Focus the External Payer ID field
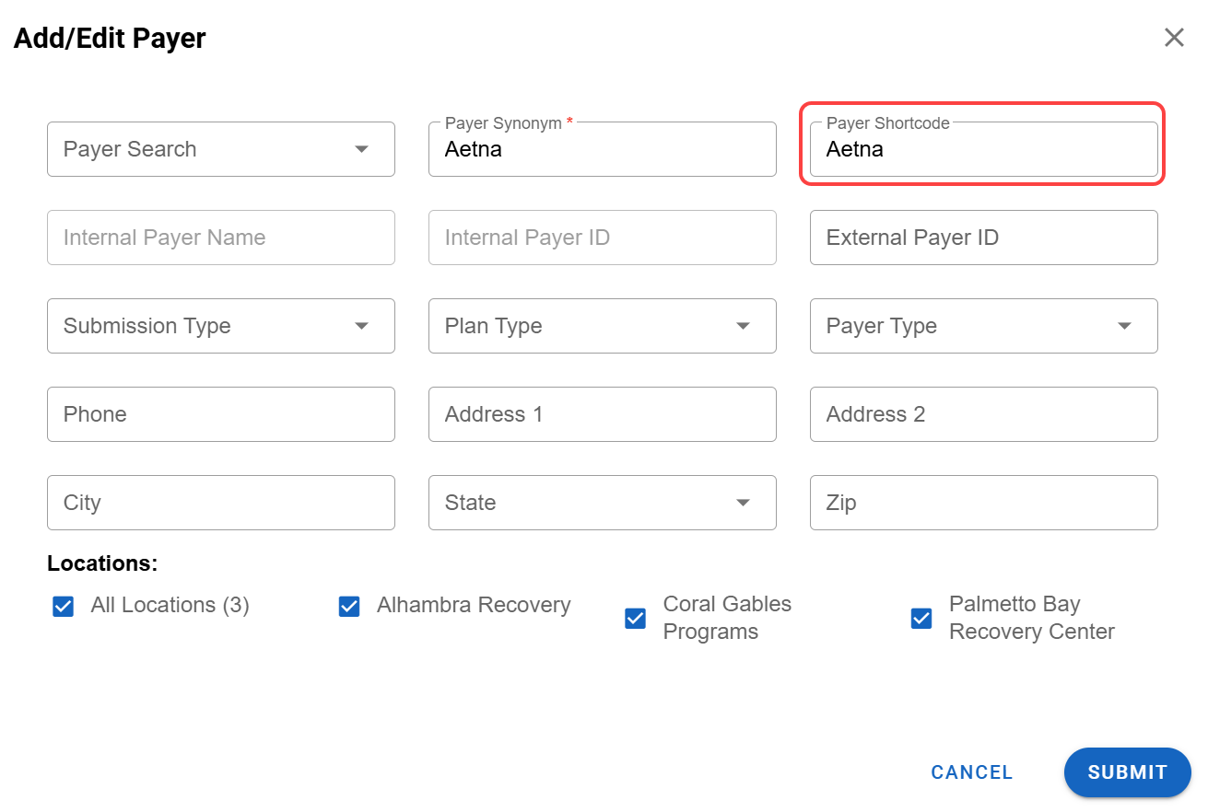The height and width of the screenshot is (812, 1208). (x=984, y=238)
